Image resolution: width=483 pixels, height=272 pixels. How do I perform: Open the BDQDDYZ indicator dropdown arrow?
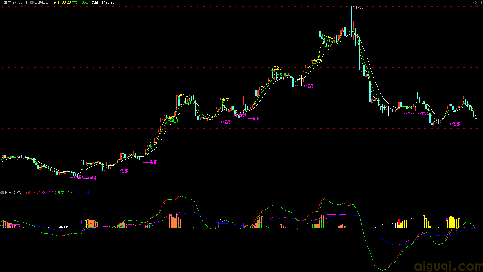(x=2, y=193)
